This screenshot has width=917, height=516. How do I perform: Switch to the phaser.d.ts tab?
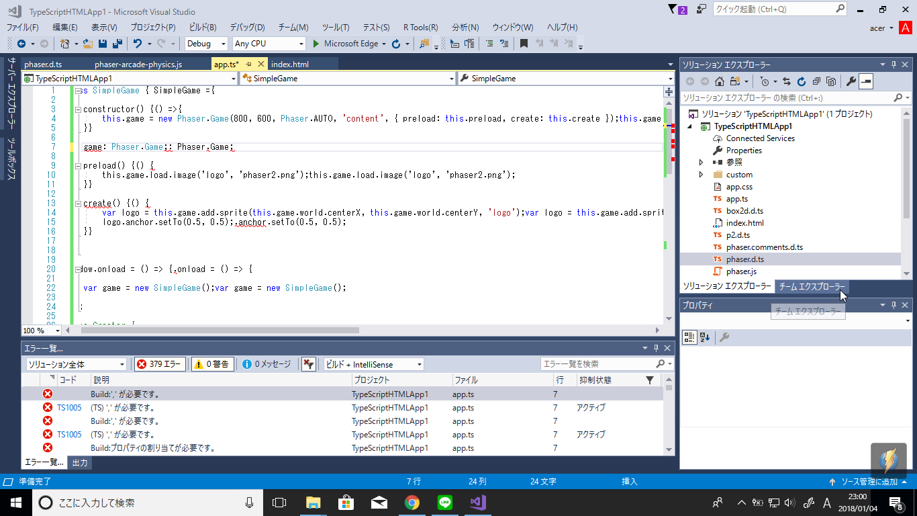[x=43, y=64]
